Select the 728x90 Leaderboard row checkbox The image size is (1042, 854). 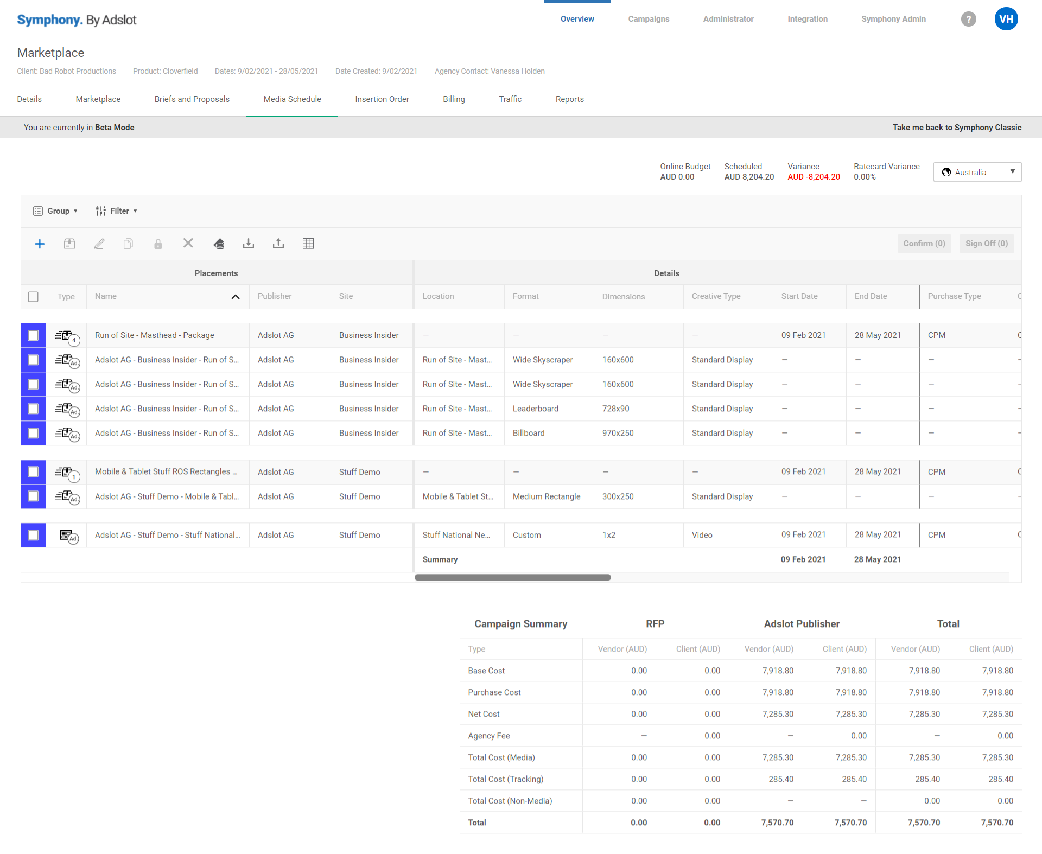coord(33,409)
